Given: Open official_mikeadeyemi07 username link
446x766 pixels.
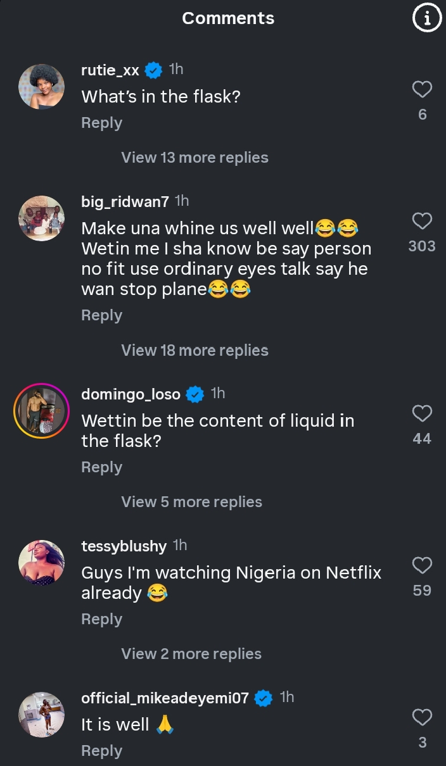Looking at the screenshot, I should tap(165, 698).
